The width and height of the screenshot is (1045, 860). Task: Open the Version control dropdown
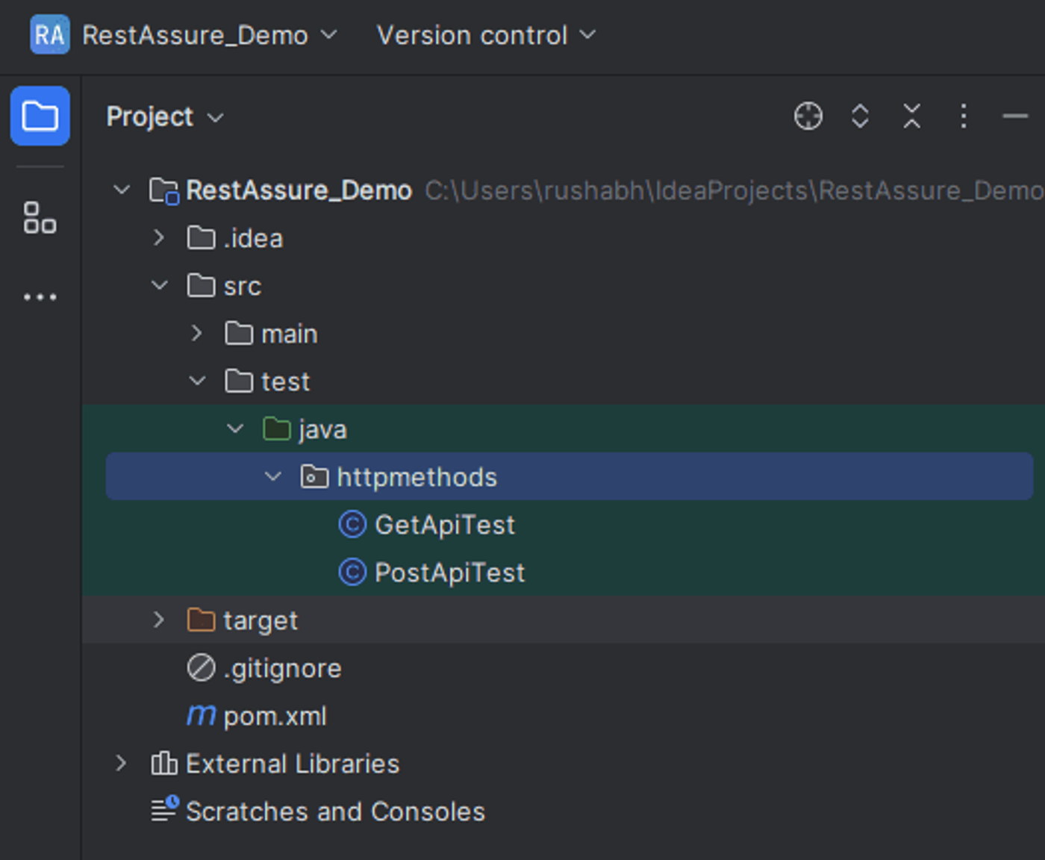(487, 35)
